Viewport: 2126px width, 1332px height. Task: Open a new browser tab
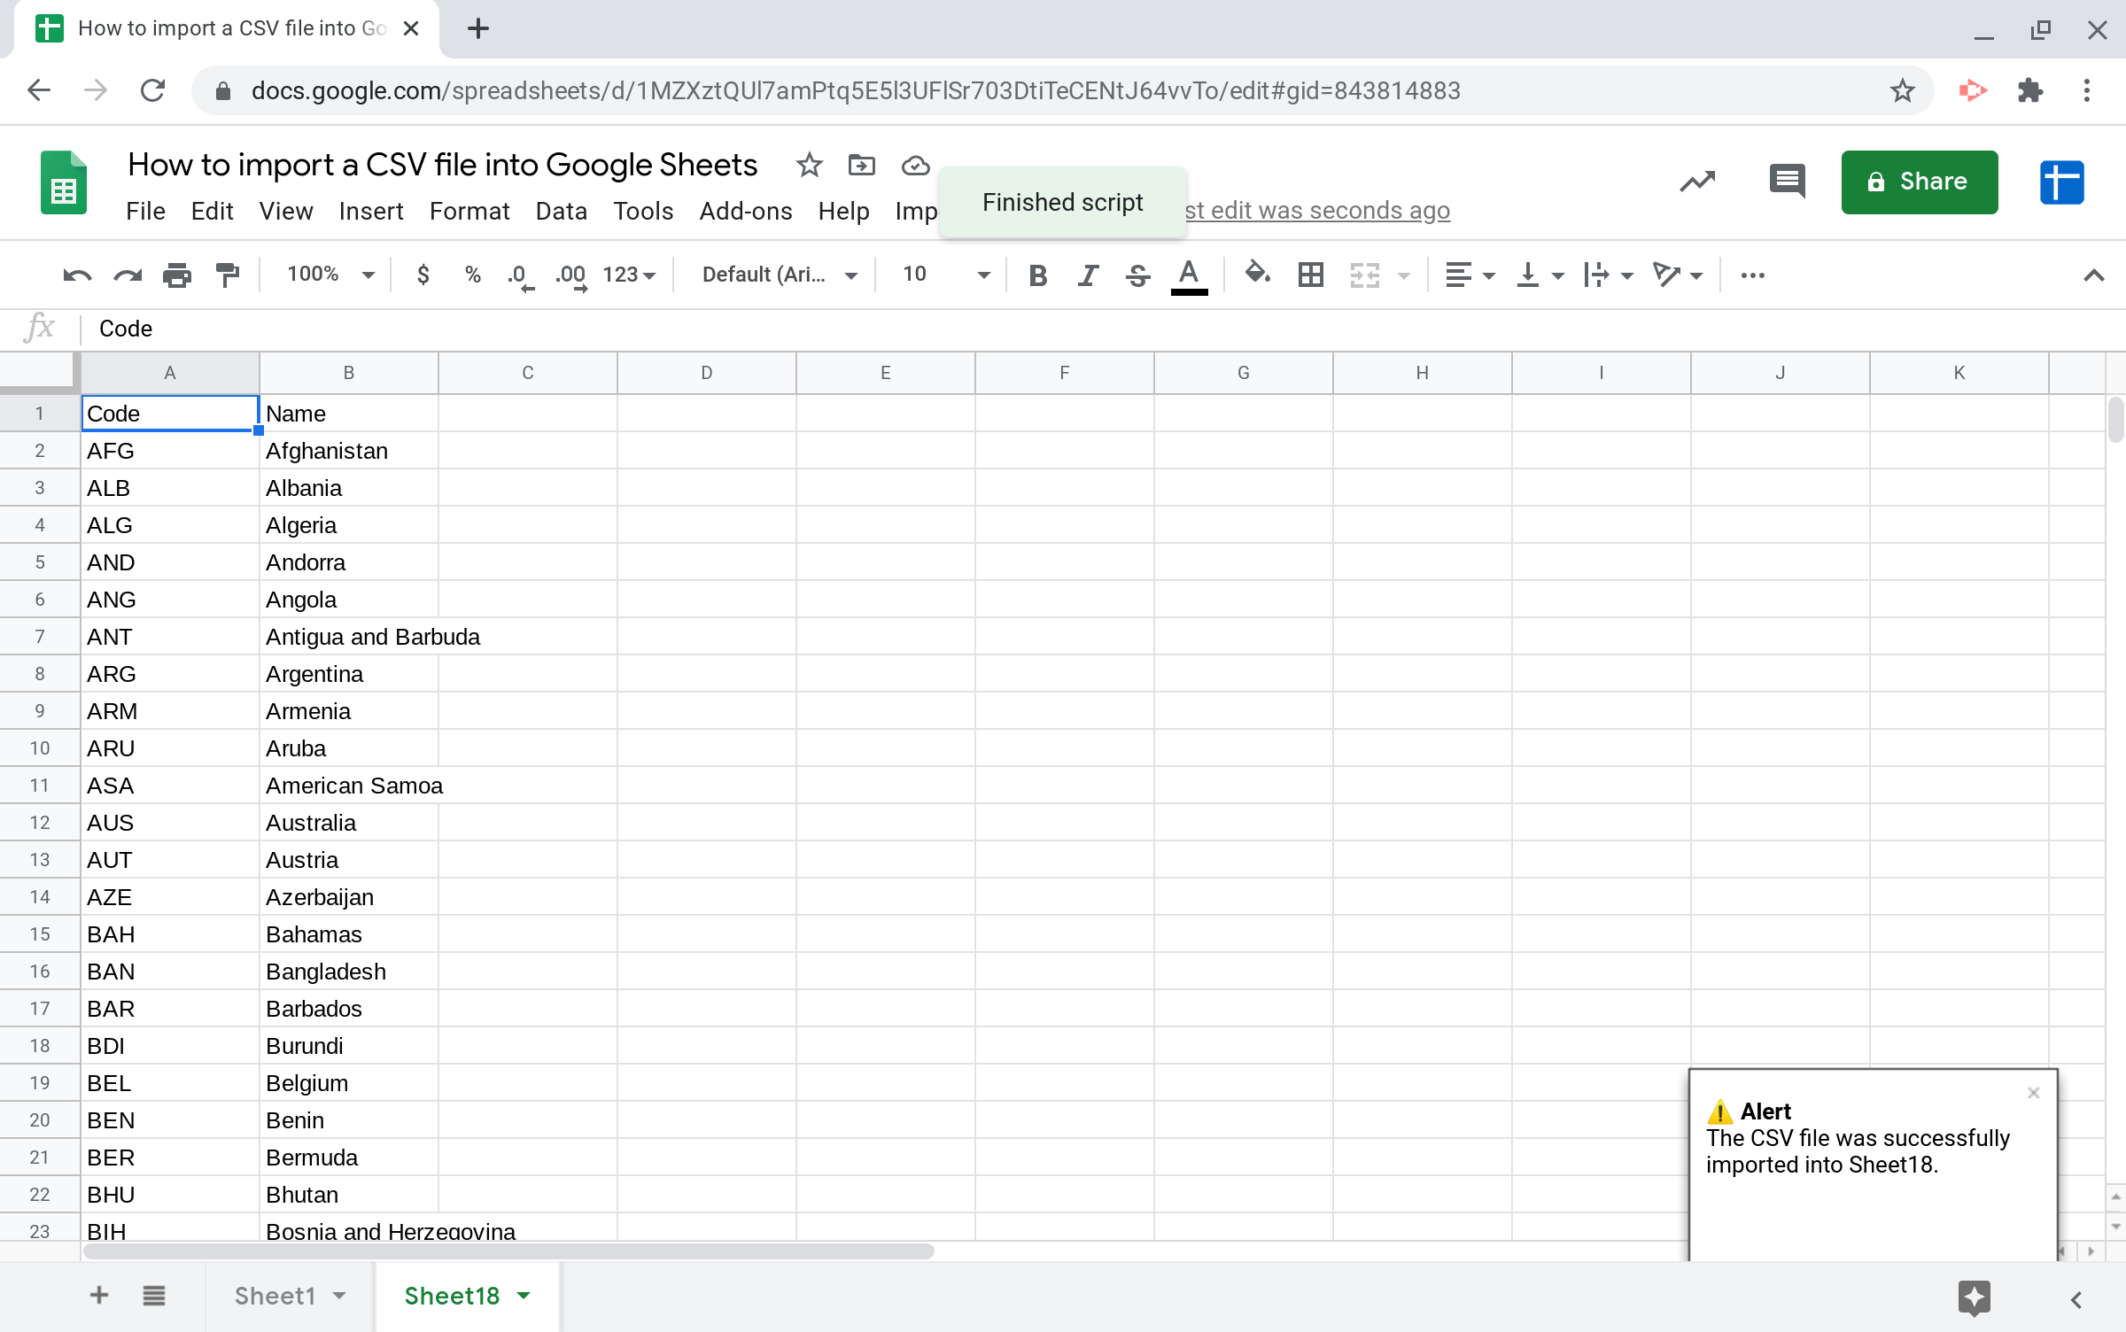click(x=477, y=28)
